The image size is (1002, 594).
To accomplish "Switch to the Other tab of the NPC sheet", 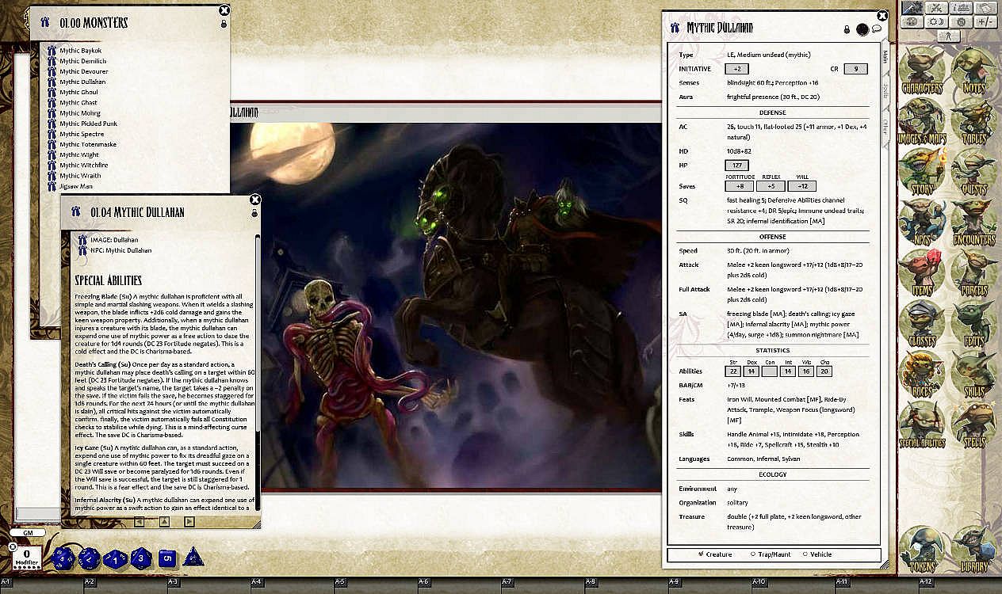I will (886, 128).
